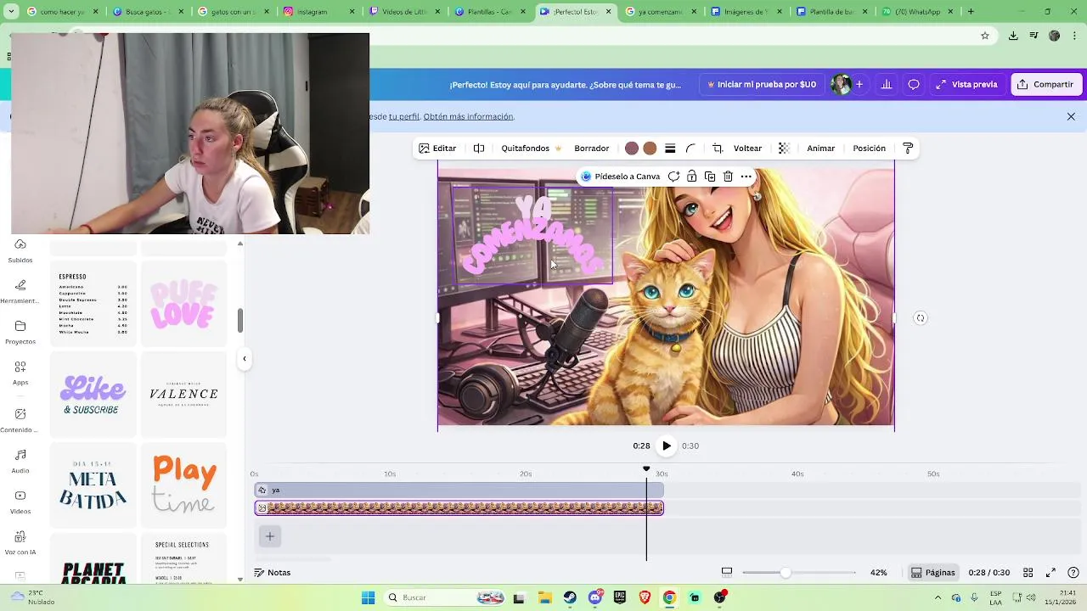Select the Borrador eraser tool
Screen dimensions: 1087x611
(592, 149)
